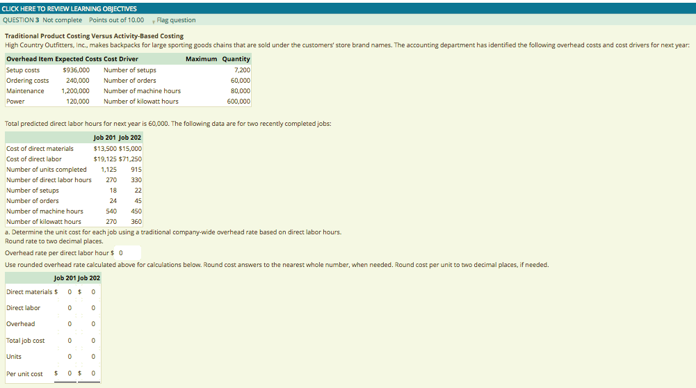Screen dimensions: 696x388
Task: Click 'Number of machine hours' in the Cost Driver column
Action: pyautogui.click(x=143, y=91)
